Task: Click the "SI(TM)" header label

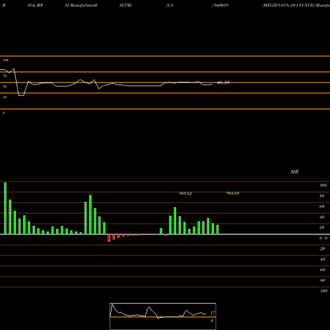Action: 125,5
